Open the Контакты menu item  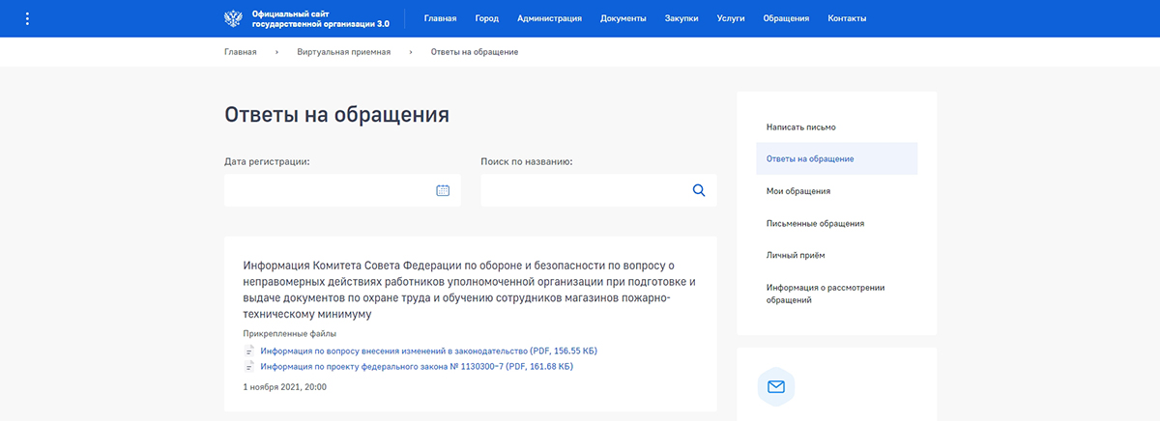tap(847, 18)
